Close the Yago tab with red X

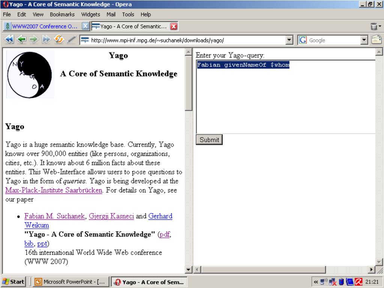tap(174, 26)
